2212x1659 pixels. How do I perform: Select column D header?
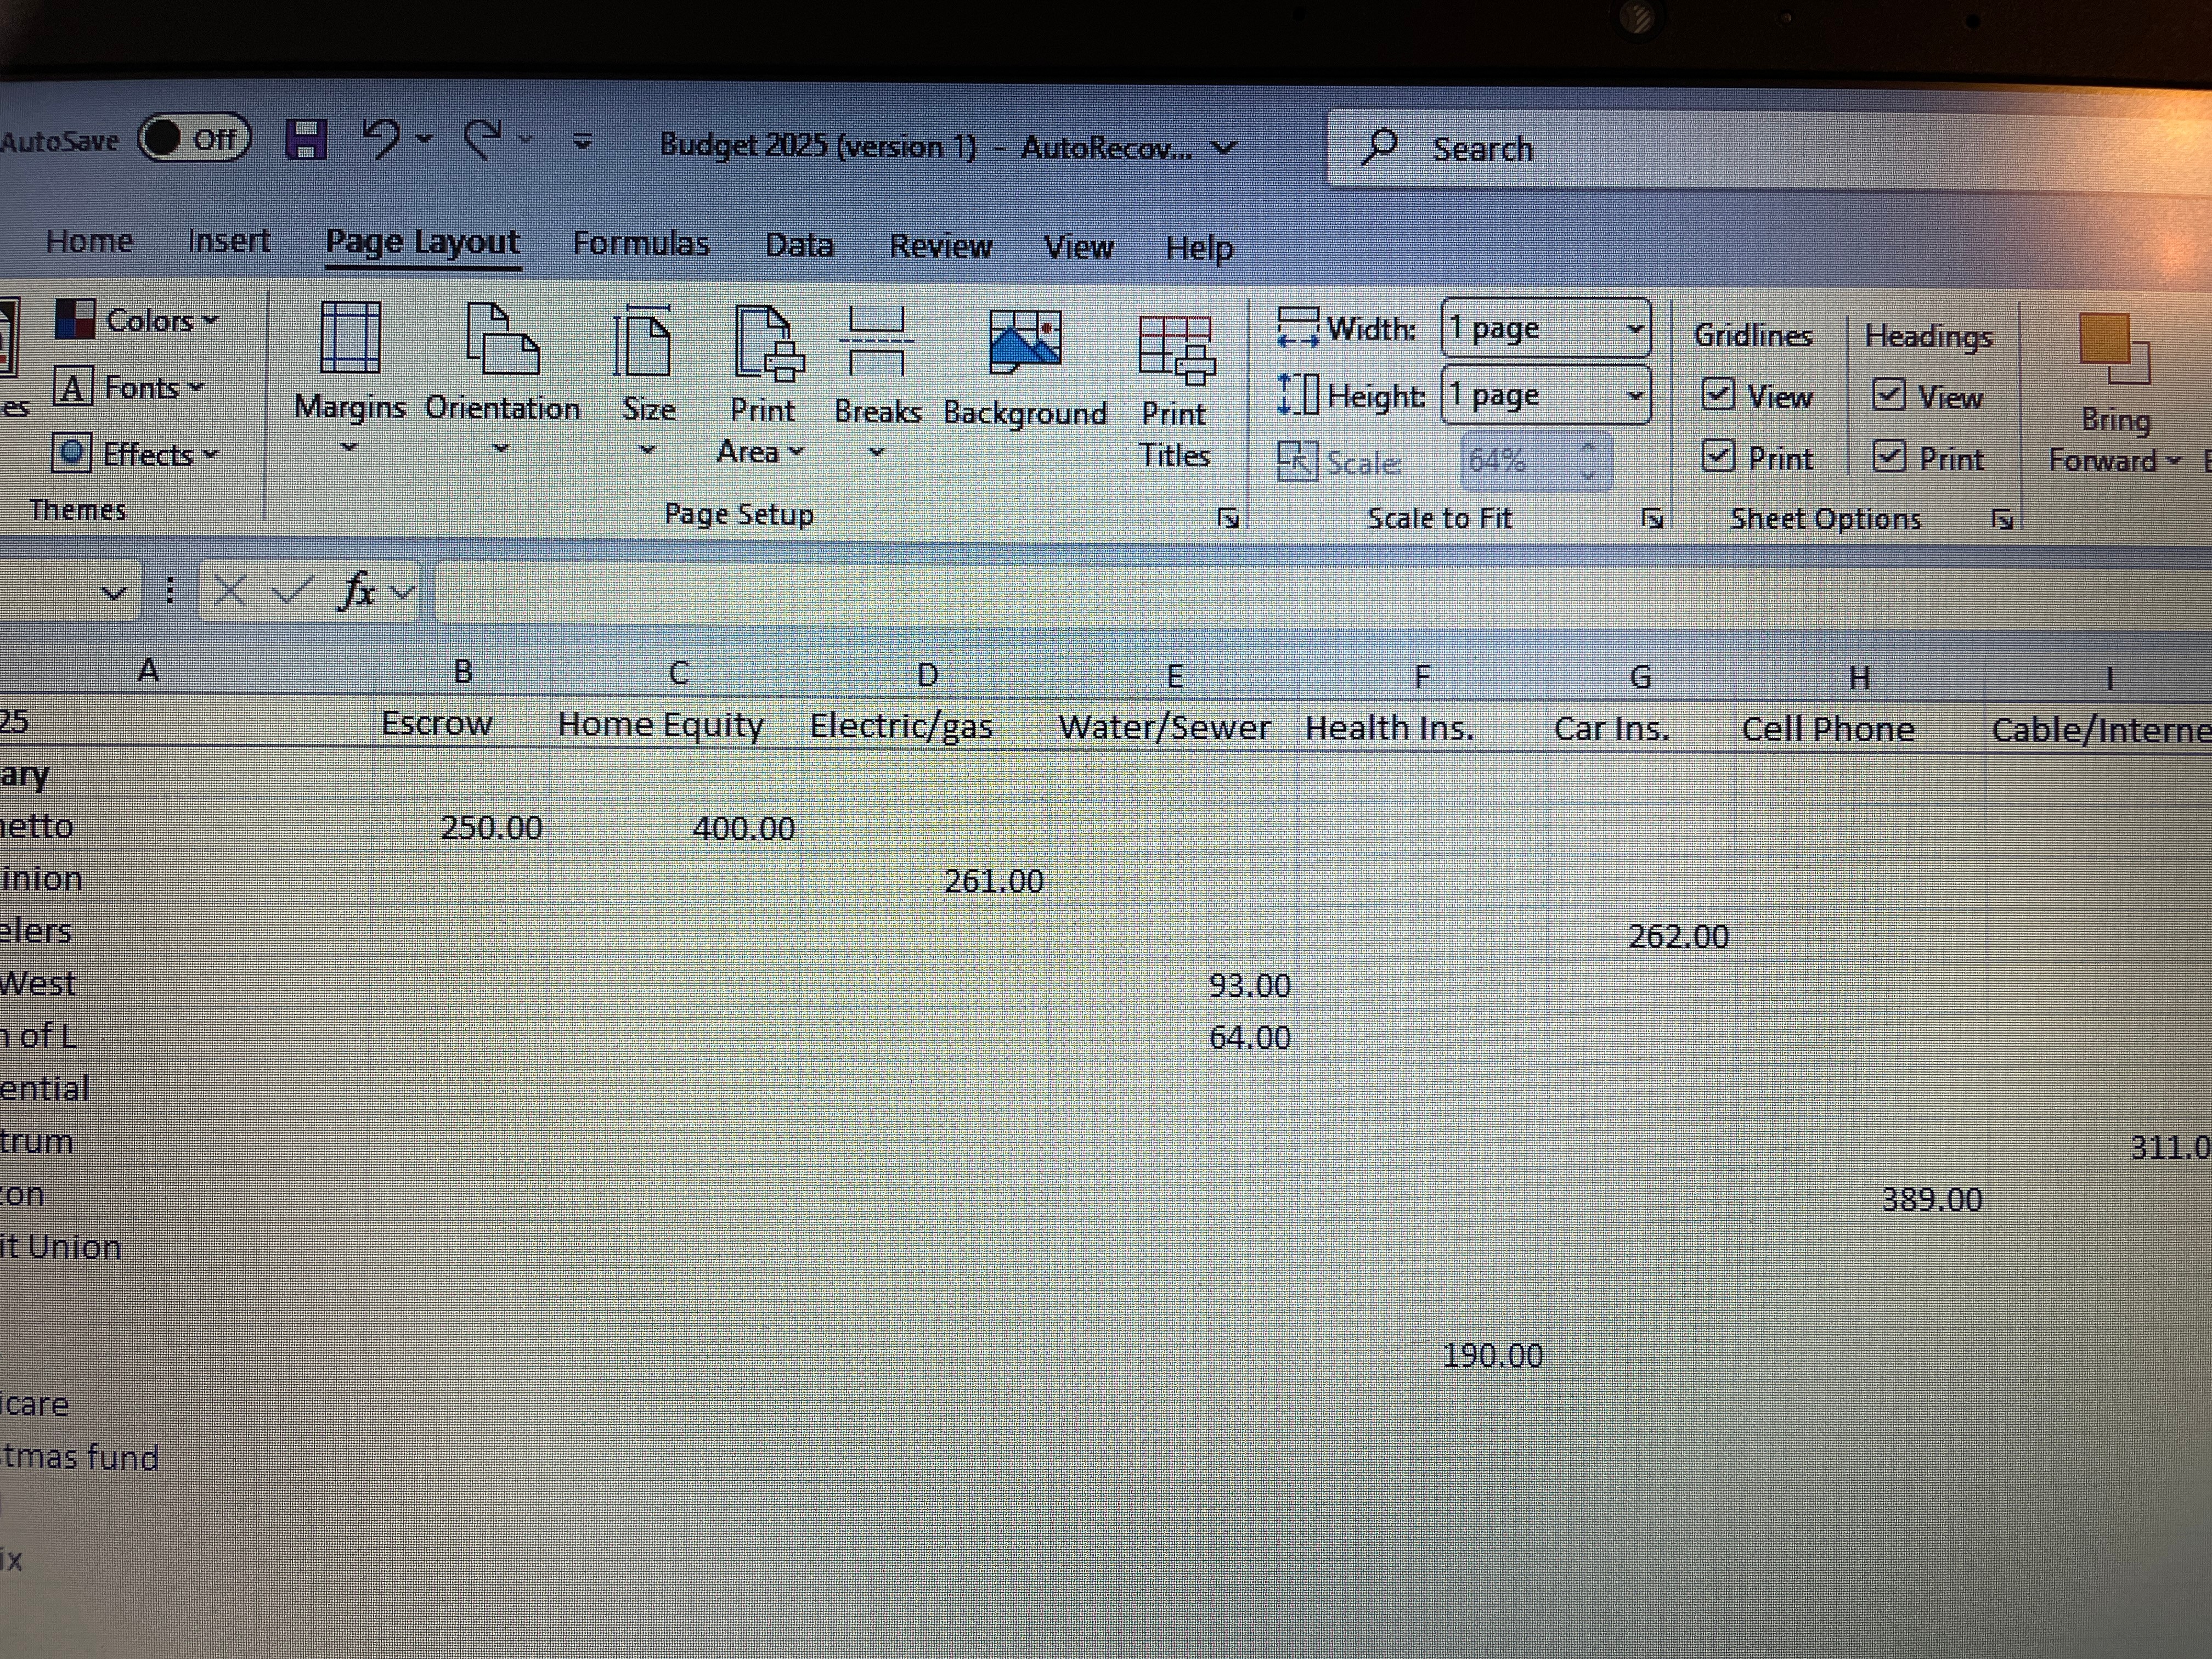click(x=926, y=675)
